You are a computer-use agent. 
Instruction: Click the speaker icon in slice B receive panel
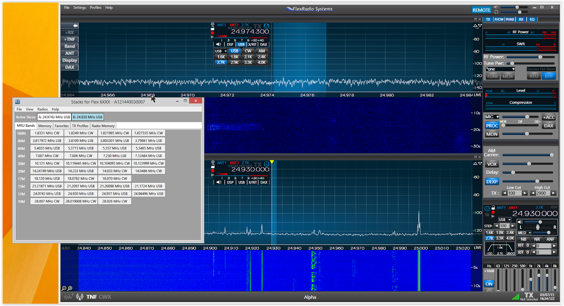pyautogui.click(x=520, y=222)
